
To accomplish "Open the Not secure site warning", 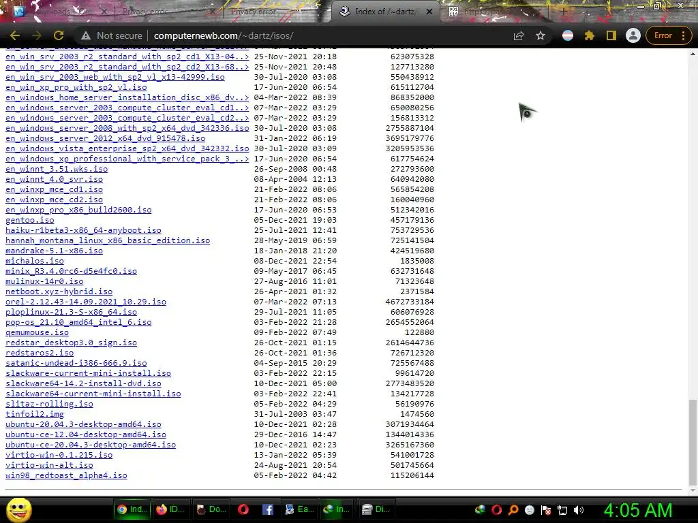I will [111, 35].
